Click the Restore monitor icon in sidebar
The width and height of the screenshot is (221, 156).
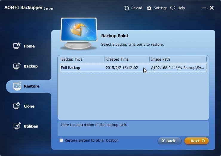tap(17, 86)
